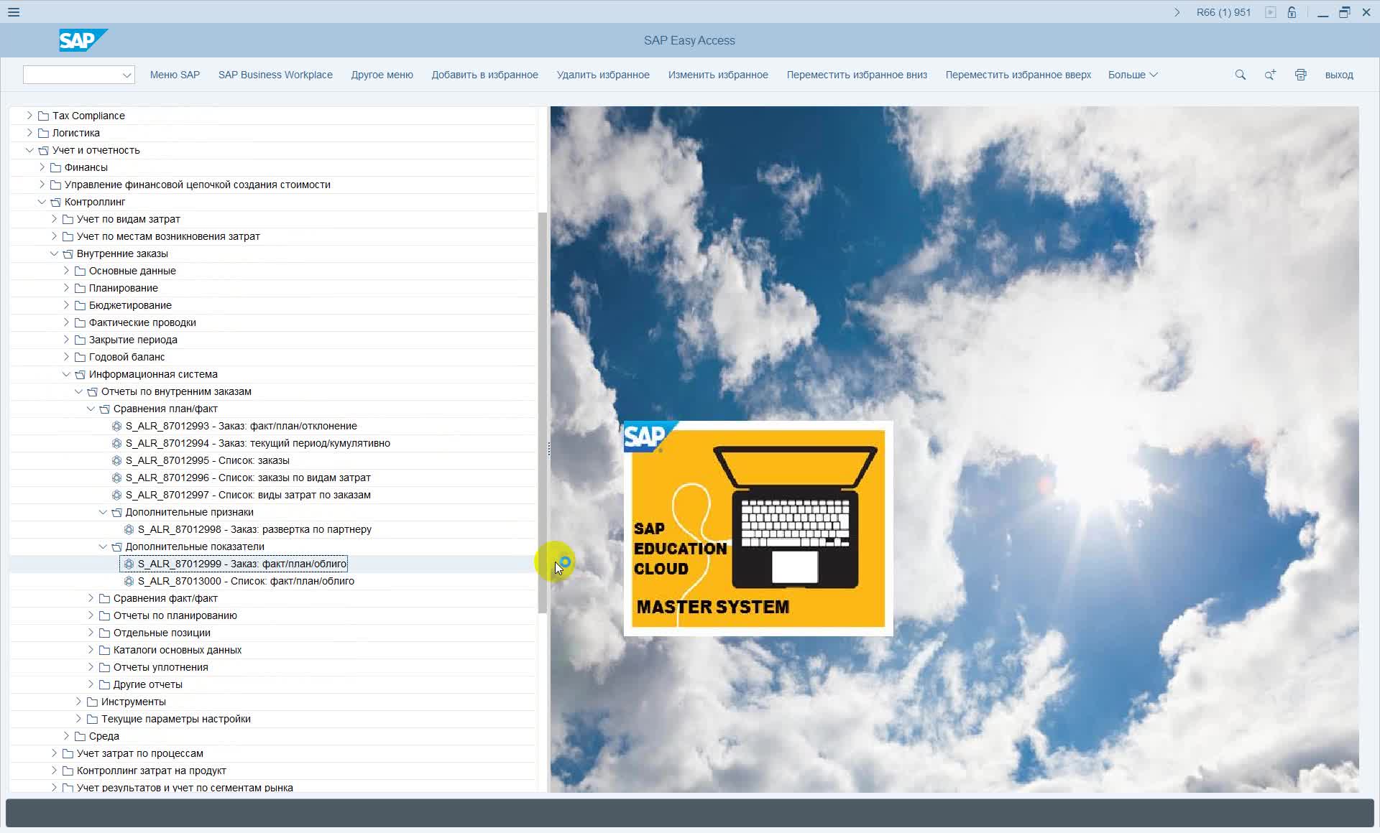The width and height of the screenshot is (1380, 833).
Task: Click transaction icon of S_ALR_87012996
Action: click(116, 478)
